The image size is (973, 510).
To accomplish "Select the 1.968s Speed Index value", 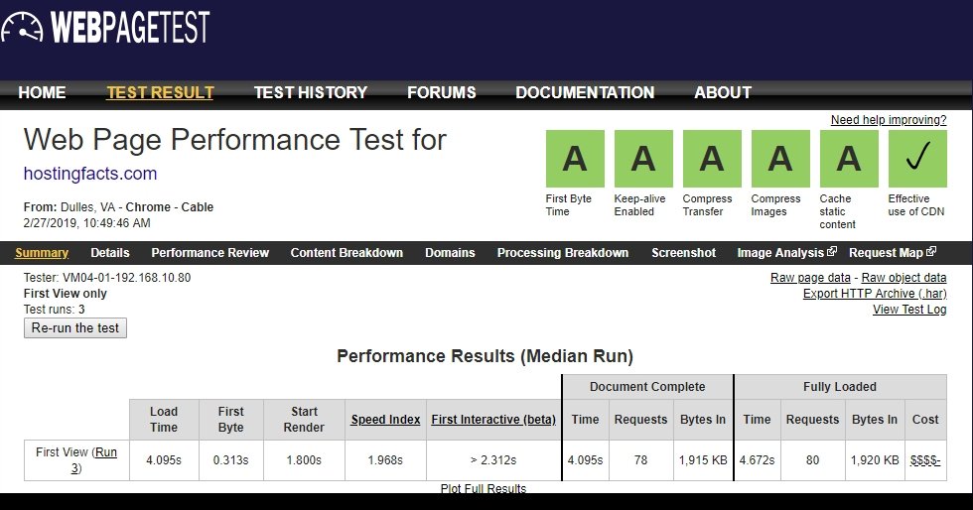I will tap(385, 460).
